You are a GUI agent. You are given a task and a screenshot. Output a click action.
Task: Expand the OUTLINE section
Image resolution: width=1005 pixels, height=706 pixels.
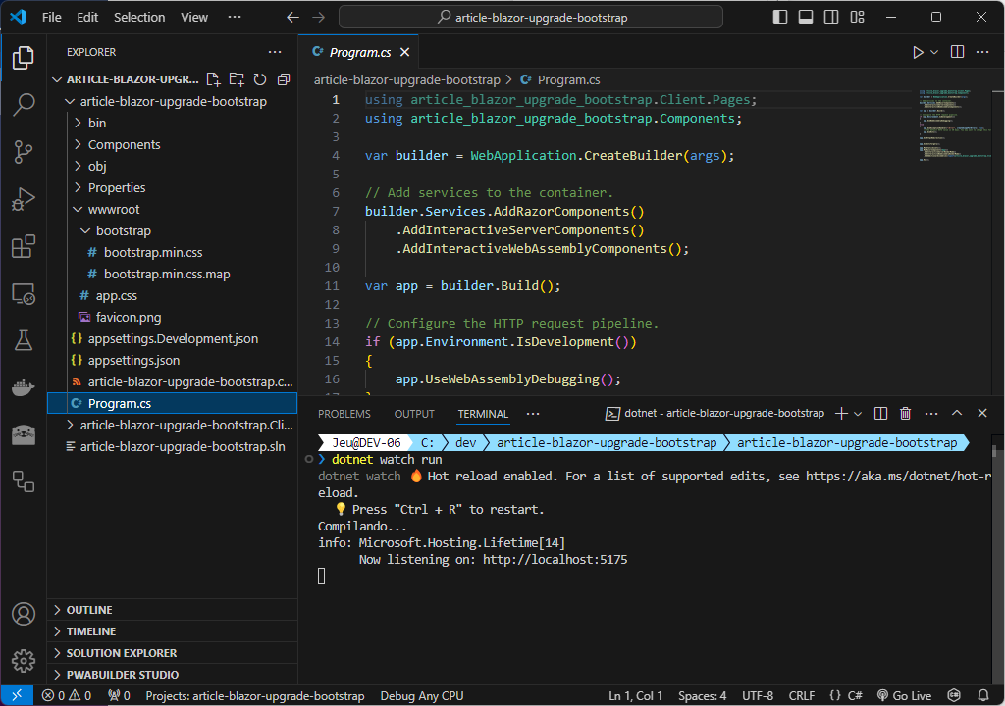(x=173, y=610)
